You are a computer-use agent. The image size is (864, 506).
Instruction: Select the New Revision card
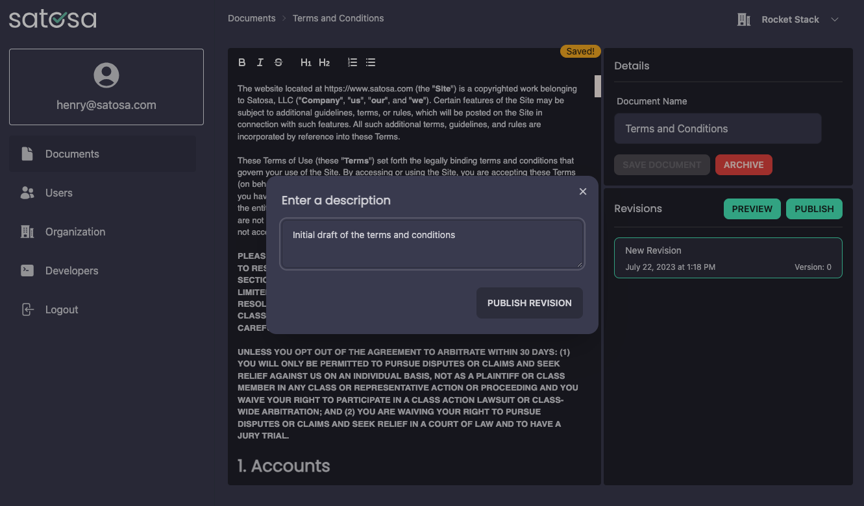point(728,258)
